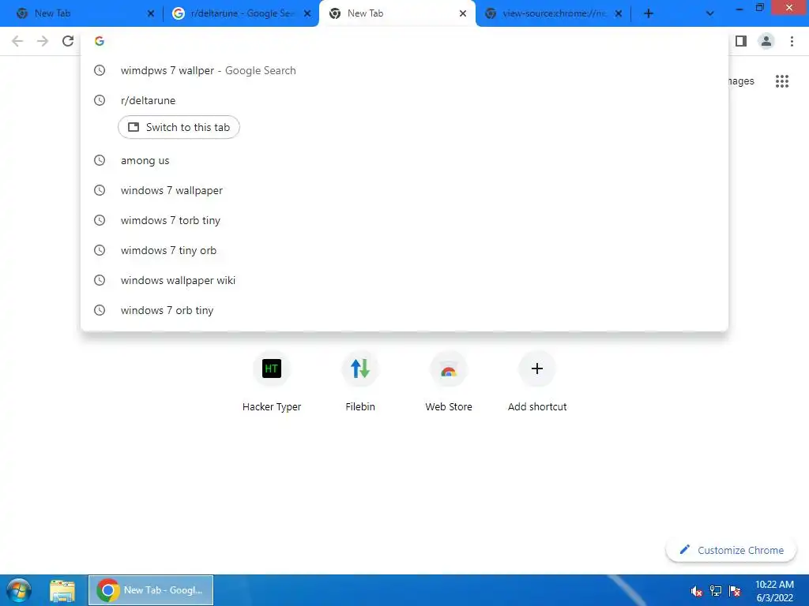
Task: Select suggestion 'wimdpws 7 wallper'
Action: point(404,70)
